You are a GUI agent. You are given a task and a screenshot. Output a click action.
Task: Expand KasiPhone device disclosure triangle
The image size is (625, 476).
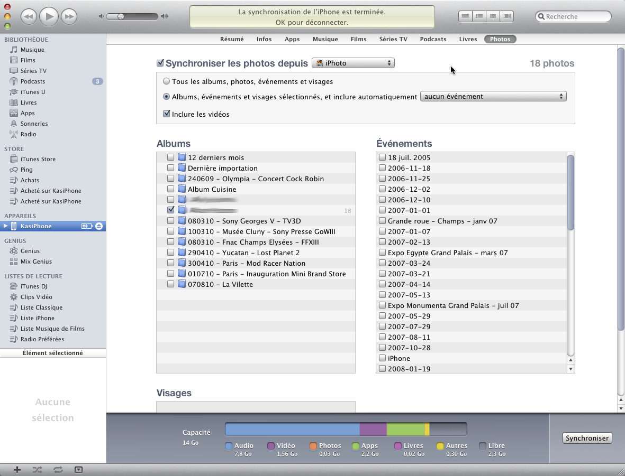(x=5, y=226)
